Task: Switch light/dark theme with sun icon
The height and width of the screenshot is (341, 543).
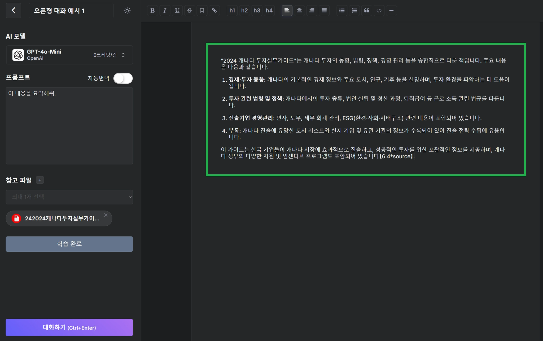Action: (x=127, y=11)
